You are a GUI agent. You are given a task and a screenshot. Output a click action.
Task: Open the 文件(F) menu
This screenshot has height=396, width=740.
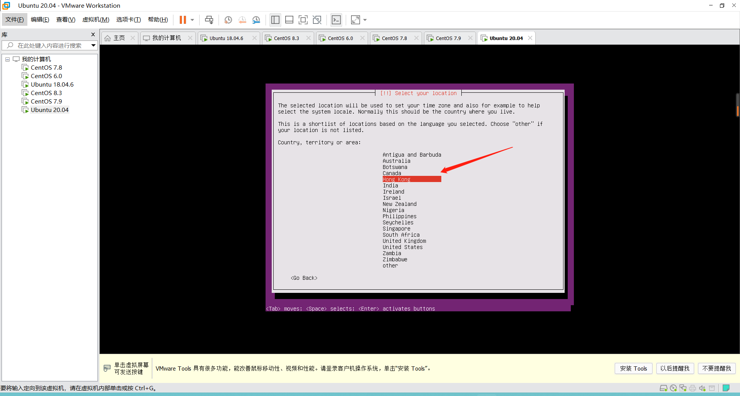[x=15, y=20]
